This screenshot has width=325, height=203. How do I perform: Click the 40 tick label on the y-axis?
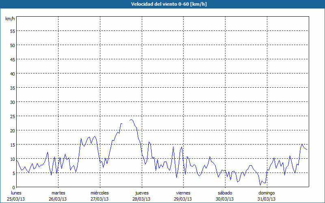12,73
